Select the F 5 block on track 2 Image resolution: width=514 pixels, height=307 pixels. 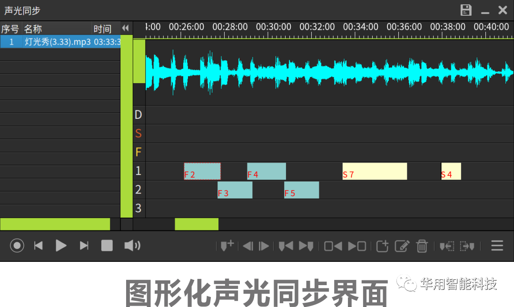tap(302, 190)
